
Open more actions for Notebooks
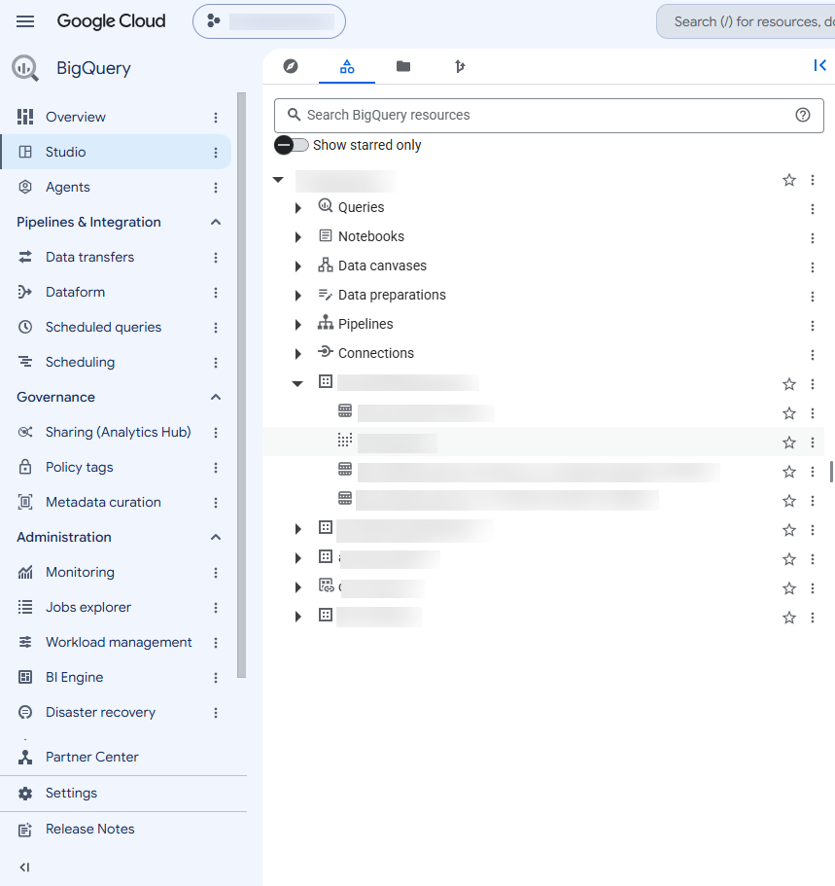[x=813, y=238]
